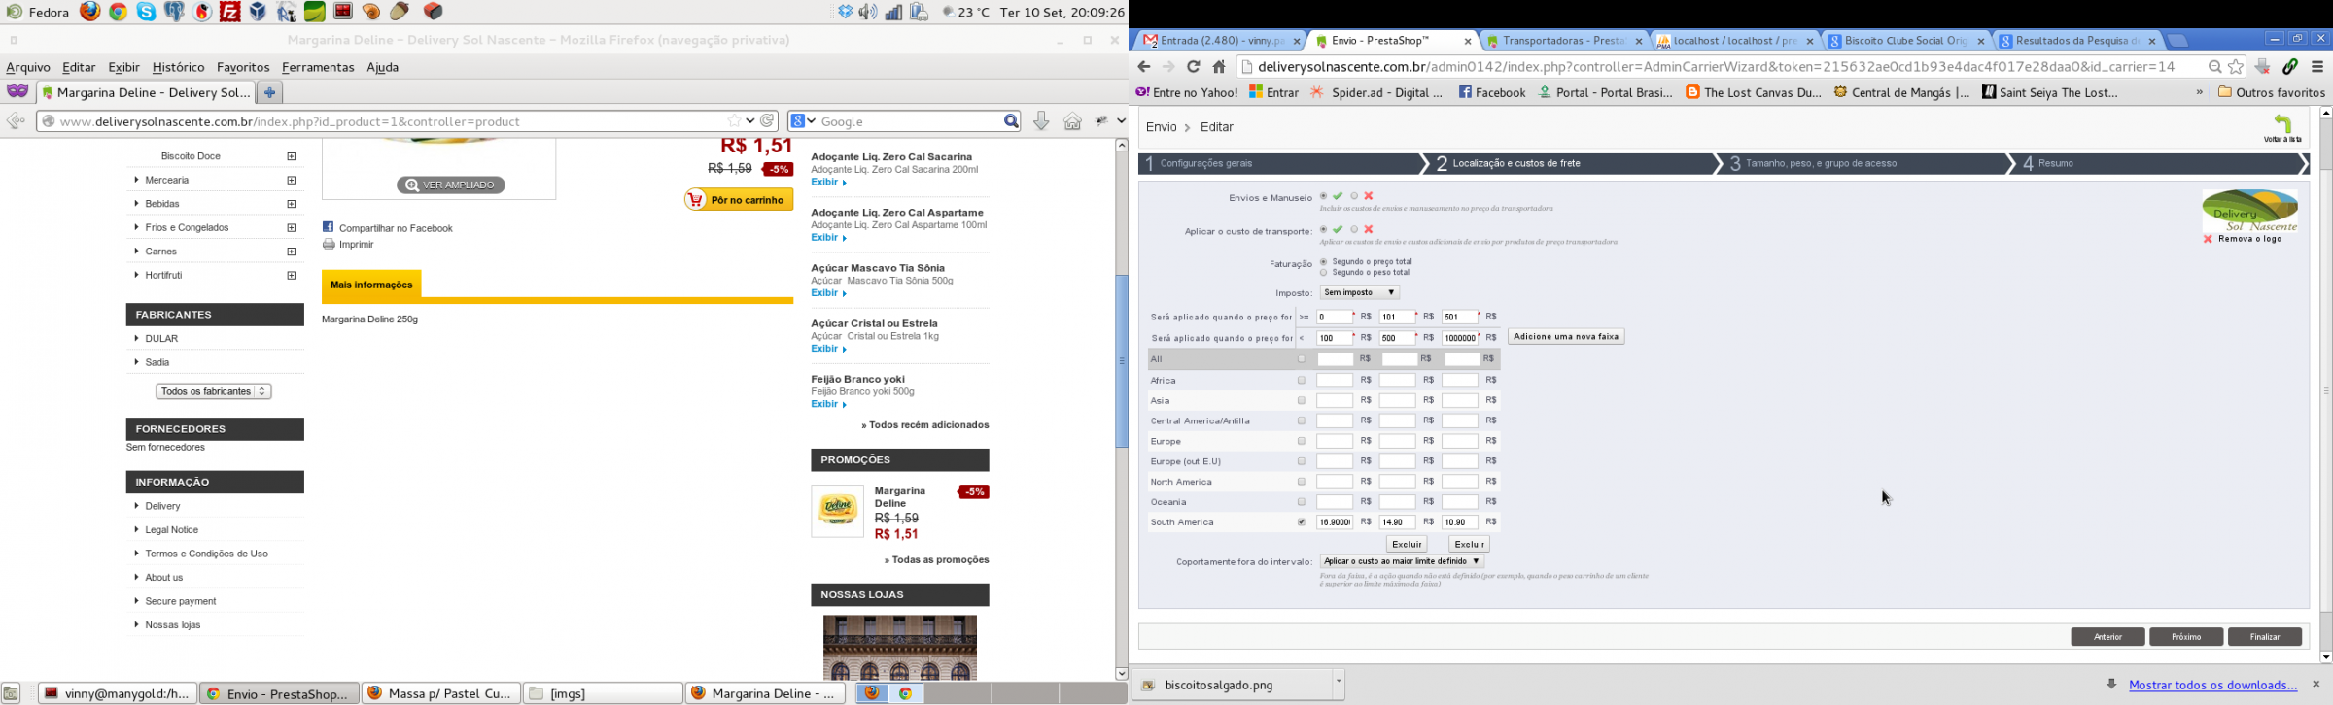Check the Africa zone checkbox
This screenshot has width=2333, height=705.
[1302, 381]
